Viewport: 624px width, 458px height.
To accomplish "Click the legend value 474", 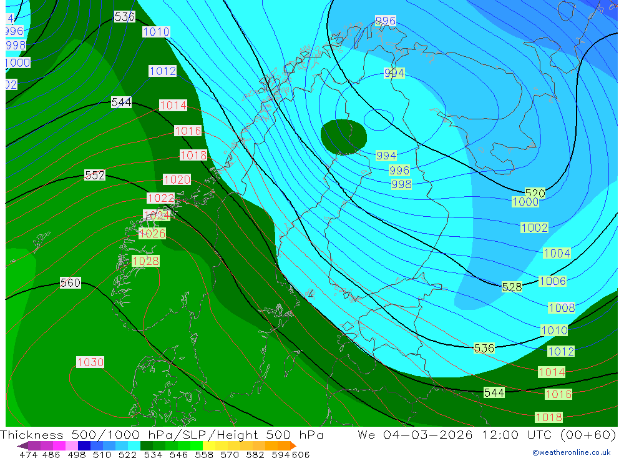I will click(x=28, y=454).
